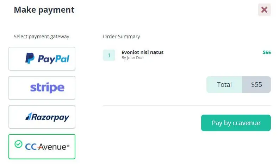Close the Make payment dialog
280x167 pixels.
pyautogui.click(x=264, y=10)
